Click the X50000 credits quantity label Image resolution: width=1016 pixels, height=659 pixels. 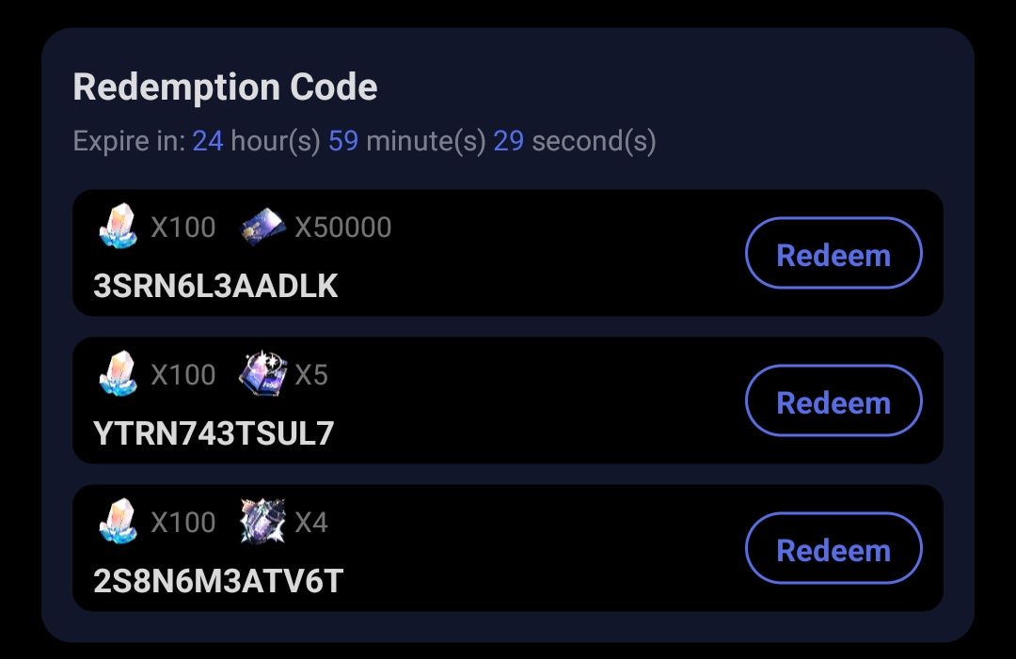click(x=343, y=227)
